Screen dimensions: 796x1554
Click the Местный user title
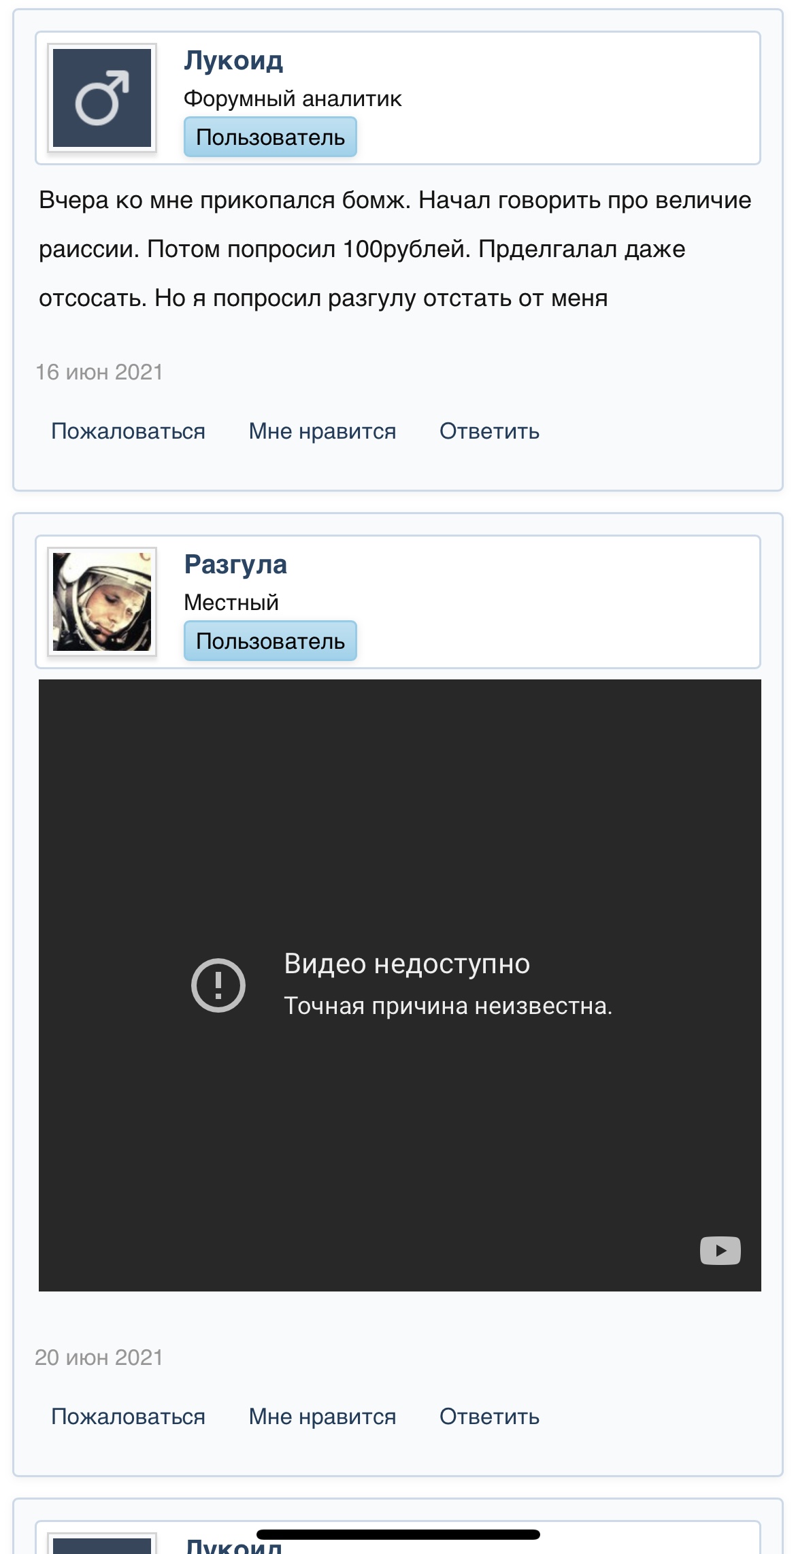click(231, 603)
